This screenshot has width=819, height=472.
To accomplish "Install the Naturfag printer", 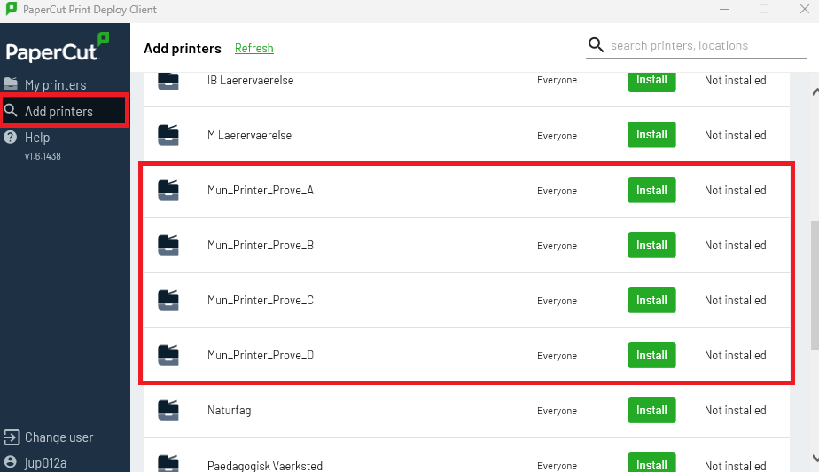I will click(651, 410).
